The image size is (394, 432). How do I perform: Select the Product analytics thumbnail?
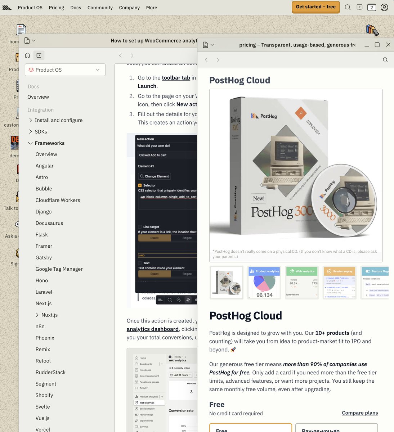point(264,283)
